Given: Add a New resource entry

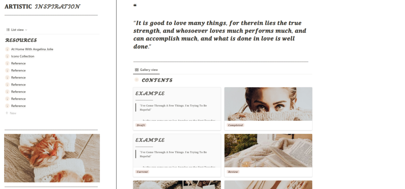Looking at the screenshot, I should tap(11, 113).
